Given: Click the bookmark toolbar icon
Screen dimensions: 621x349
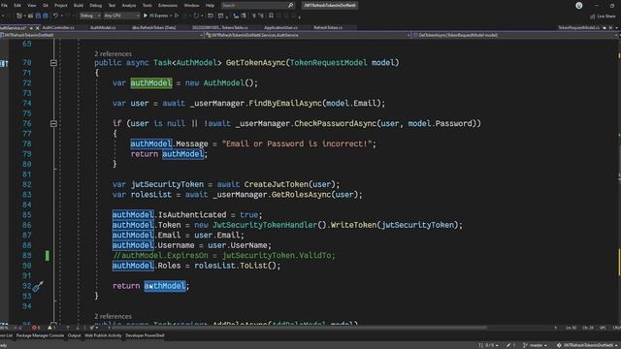Looking at the screenshot, I should tap(271, 16).
